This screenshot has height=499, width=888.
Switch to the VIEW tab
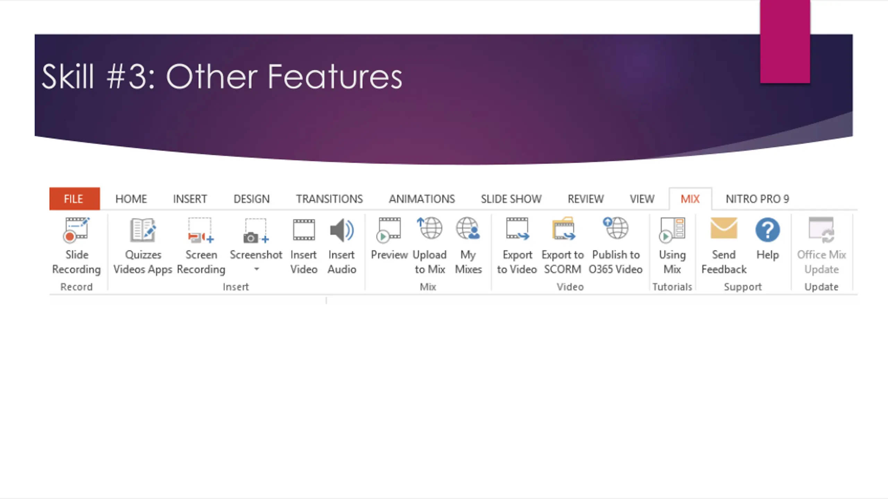pyautogui.click(x=642, y=199)
